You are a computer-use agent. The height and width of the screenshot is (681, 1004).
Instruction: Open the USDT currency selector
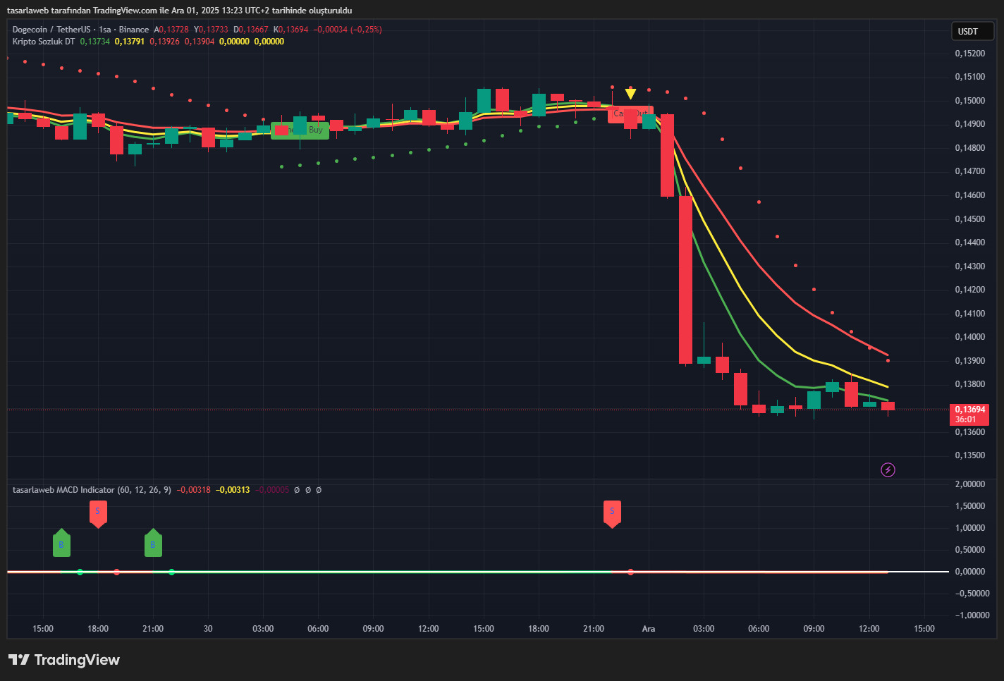click(972, 31)
